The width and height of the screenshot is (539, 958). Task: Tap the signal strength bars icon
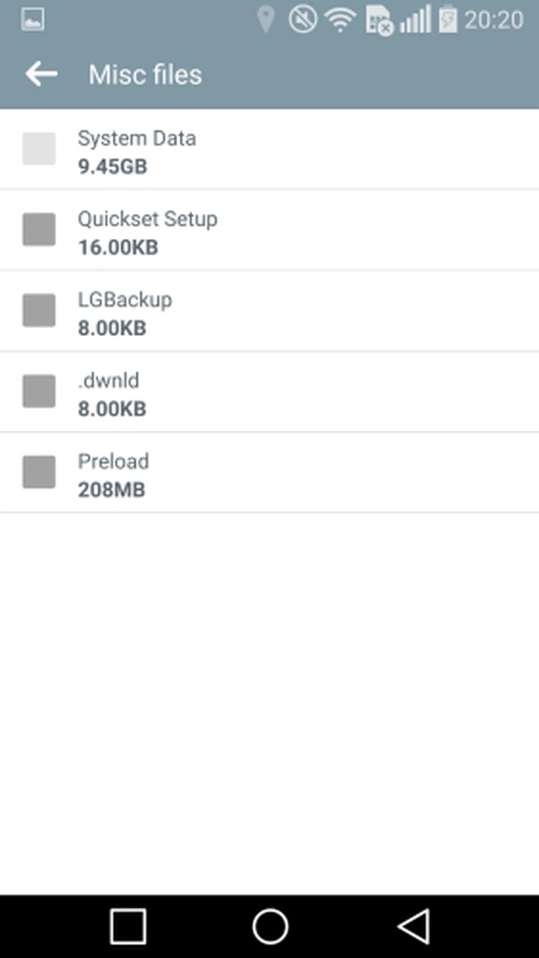pyautogui.click(x=415, y=20)
